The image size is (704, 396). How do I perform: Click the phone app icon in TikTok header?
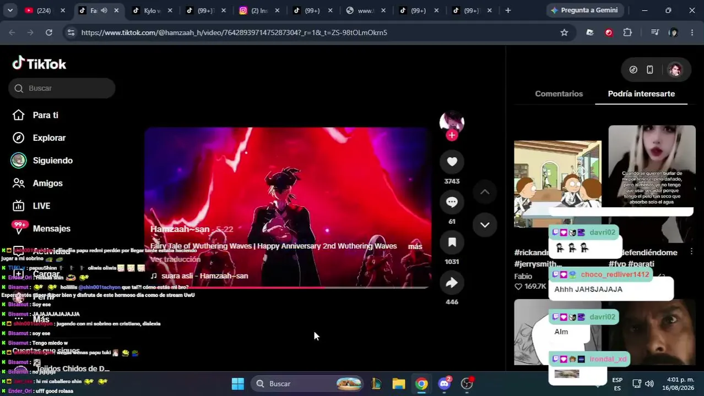click(649, 70)
